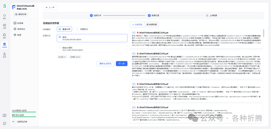Viewport: 271px width, 129px height.
Task: Click the 训练模式 label
Action: [x=47, y=29]
